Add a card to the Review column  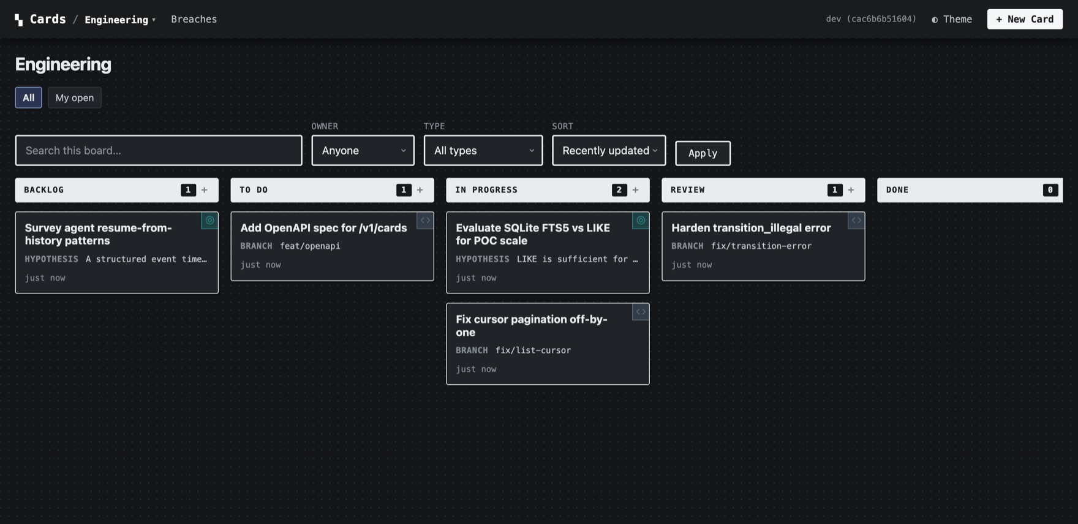851,190
